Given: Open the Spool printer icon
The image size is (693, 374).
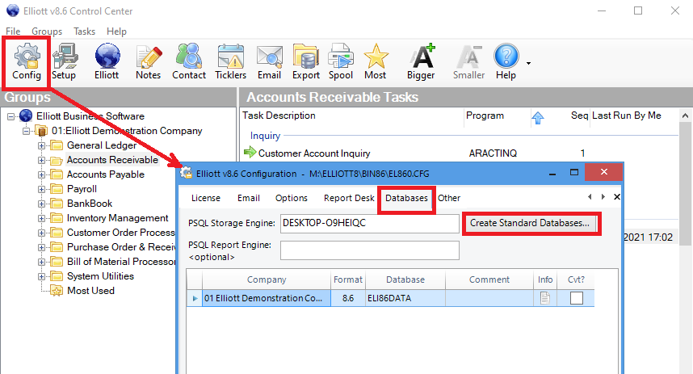Looking at the screenshot, I should pos(340,62).
